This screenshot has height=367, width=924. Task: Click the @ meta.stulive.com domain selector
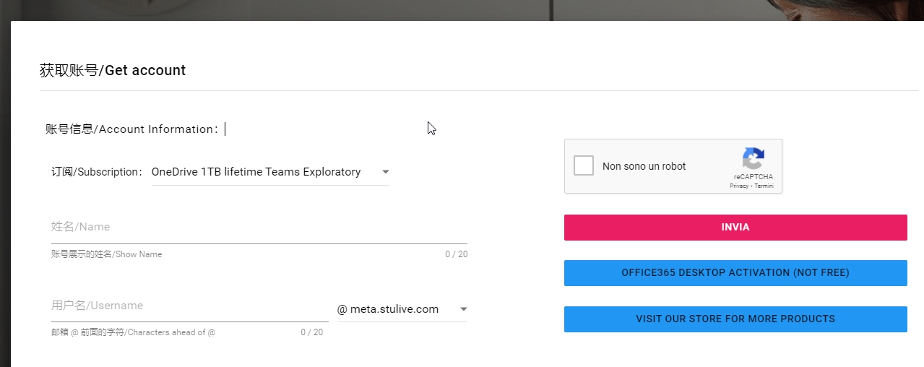388,309
